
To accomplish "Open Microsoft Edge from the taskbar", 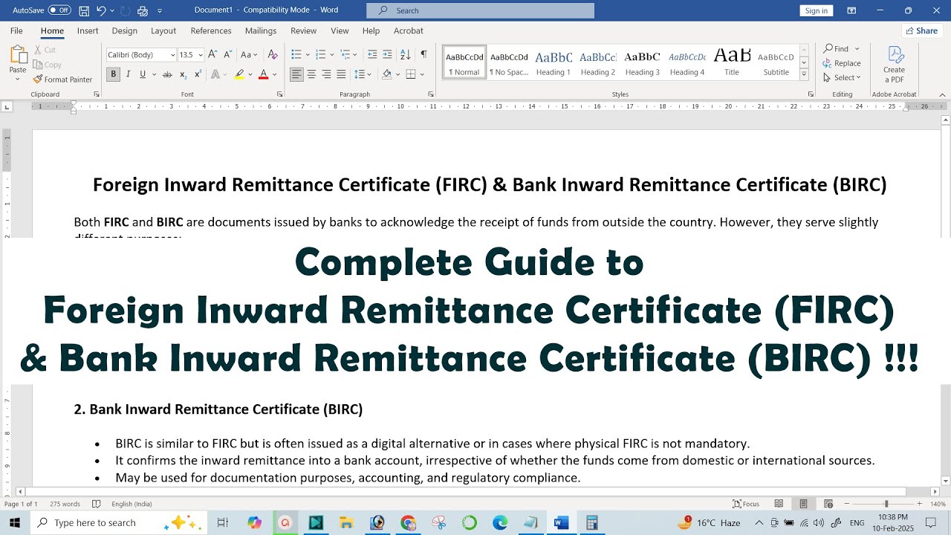I will (x=500, y=522).
